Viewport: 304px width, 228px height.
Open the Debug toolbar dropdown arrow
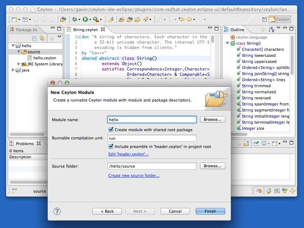point(79,20)
